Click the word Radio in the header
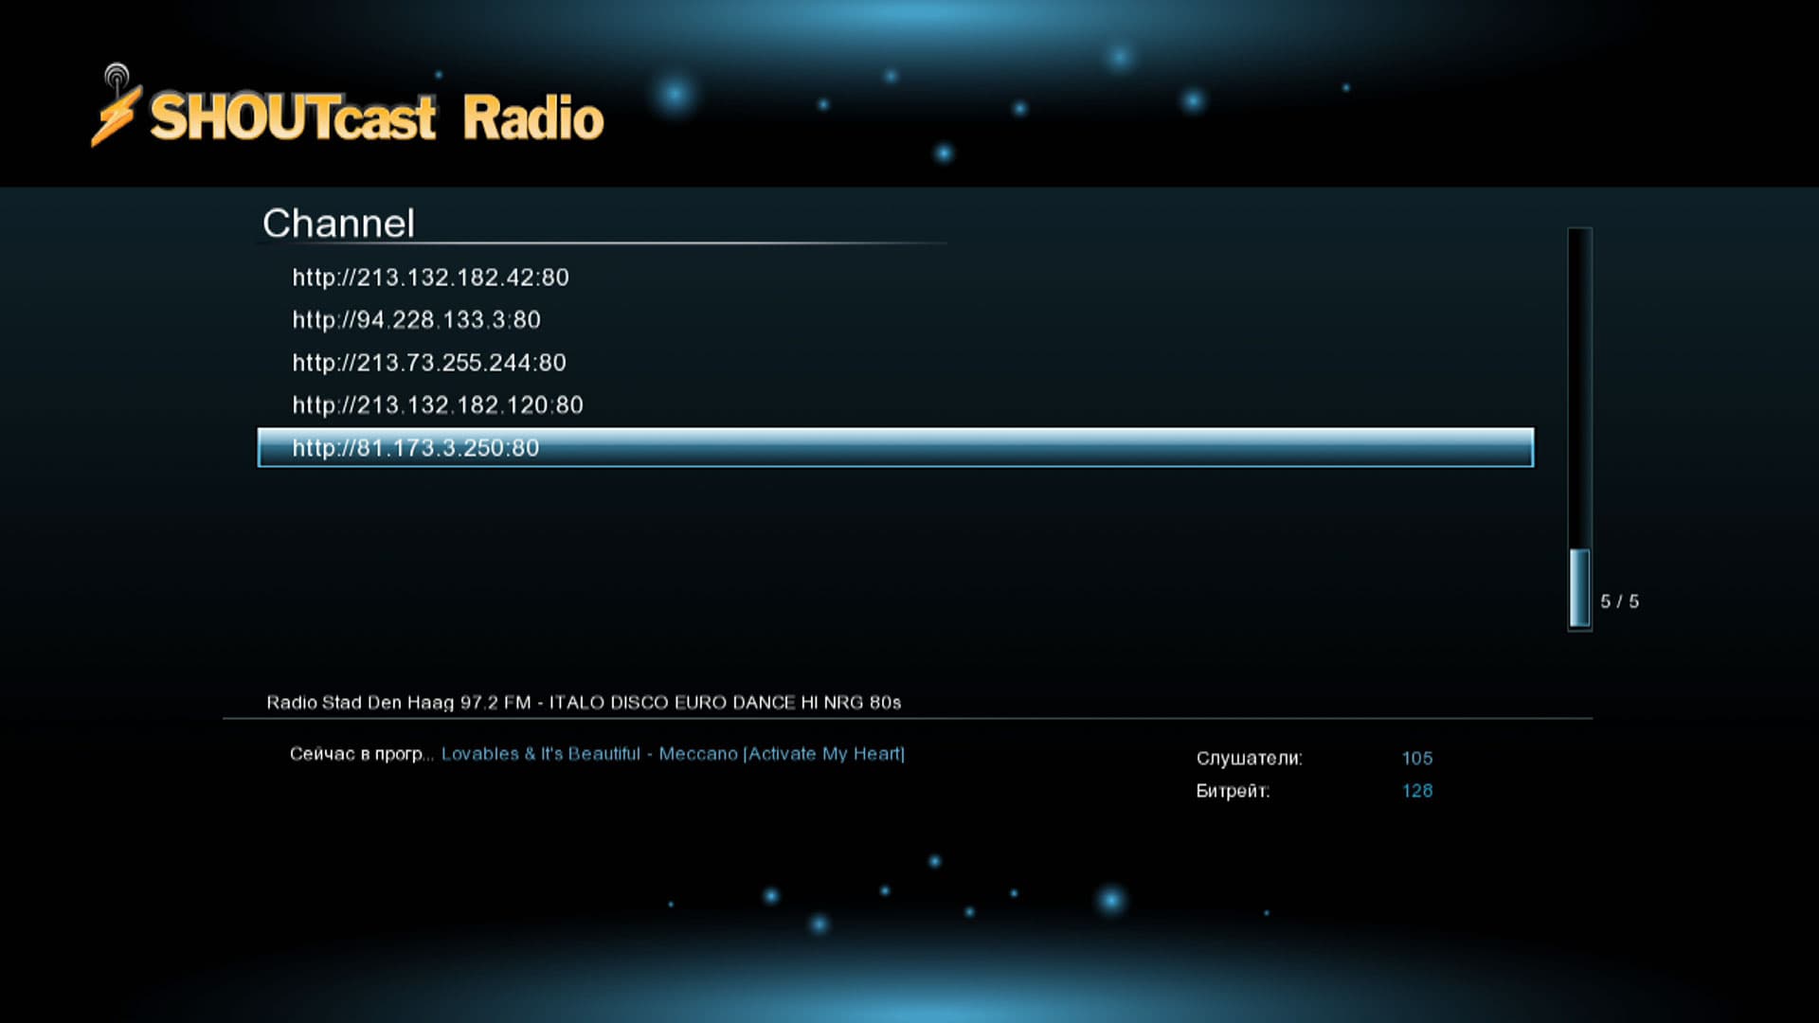 click(x=532, y=118)
